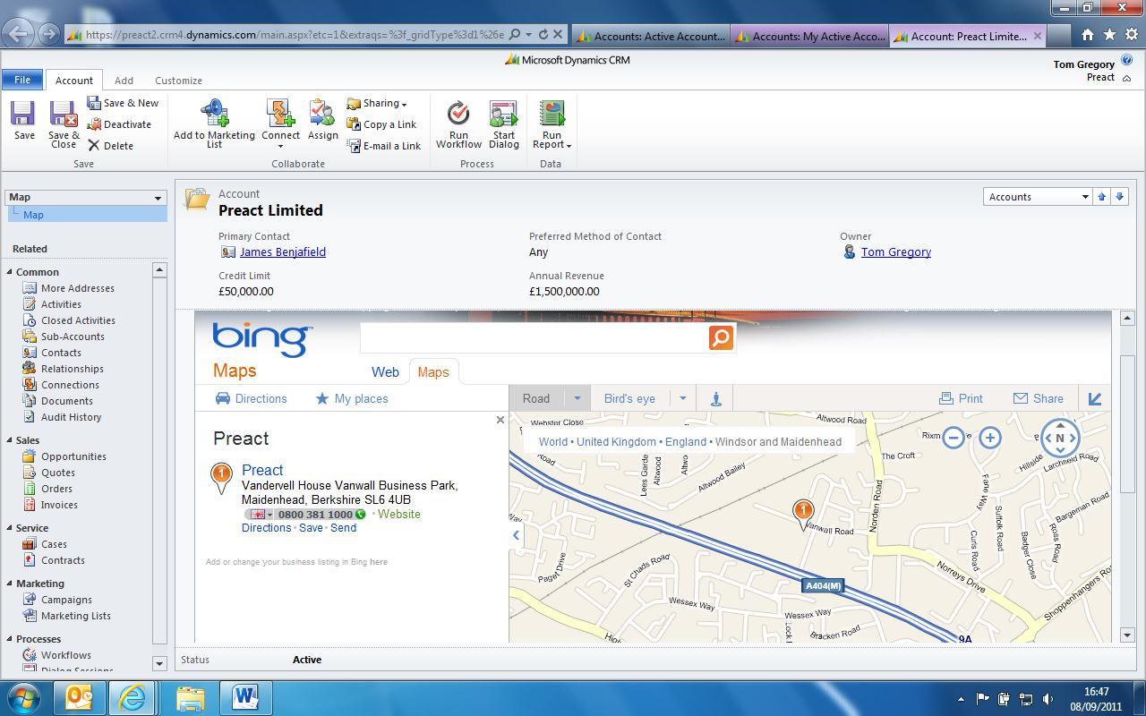1146x716 pixels.
Task: Go to next record with down arrow
Action: 1120,197
